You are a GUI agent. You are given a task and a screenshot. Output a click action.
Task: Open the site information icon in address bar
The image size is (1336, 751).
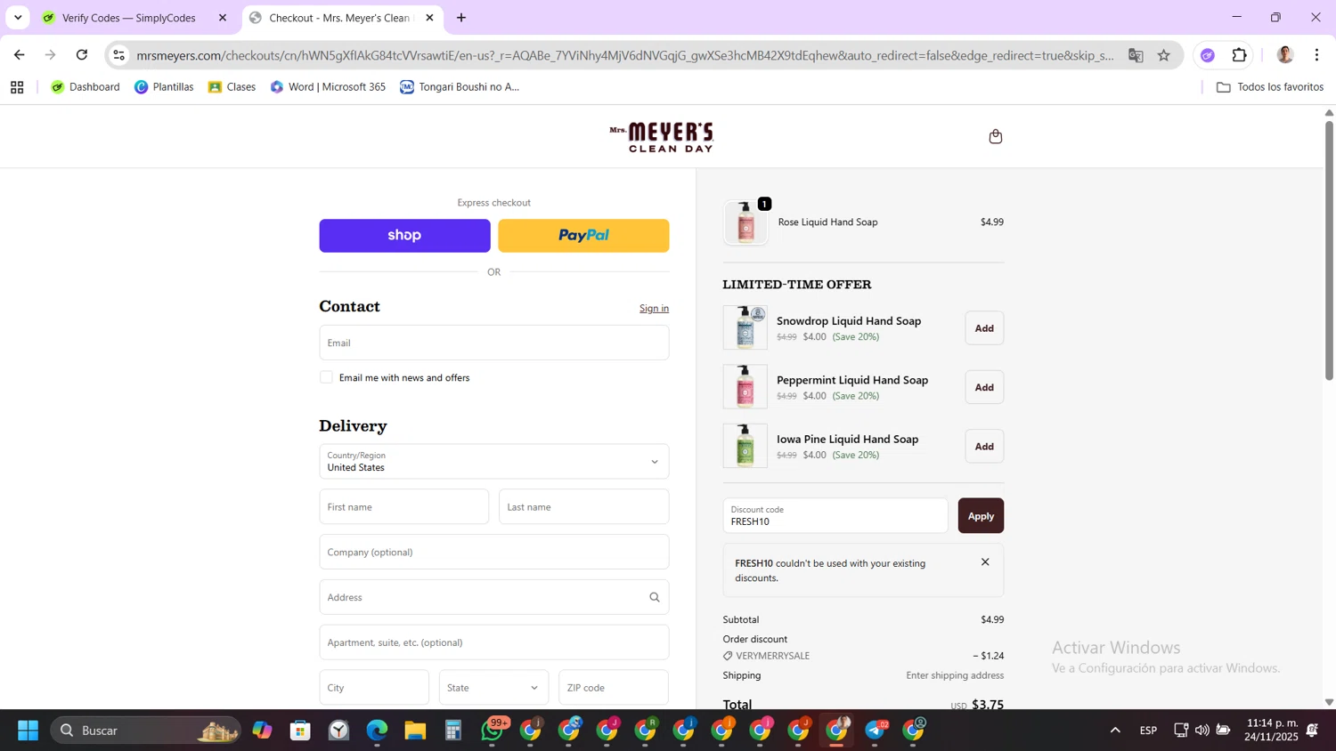(x=118, y=55)
